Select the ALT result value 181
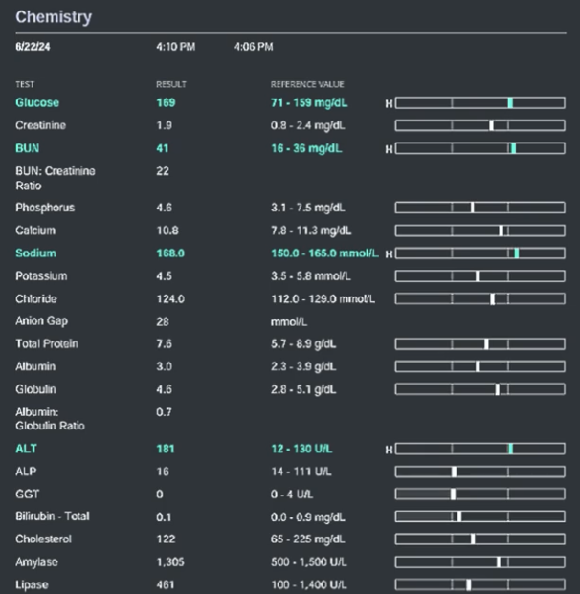Viewport: 580px width, 594px height. 166,449
